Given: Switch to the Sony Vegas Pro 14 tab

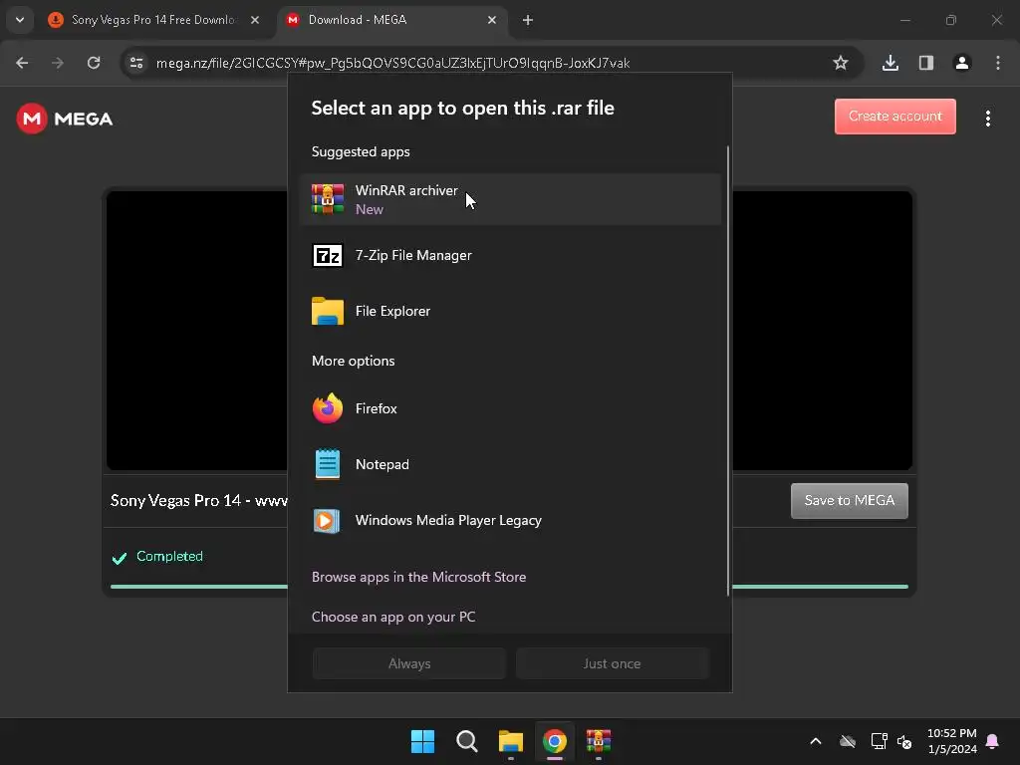Looking at the screenshot, I should tap(153, 20).
